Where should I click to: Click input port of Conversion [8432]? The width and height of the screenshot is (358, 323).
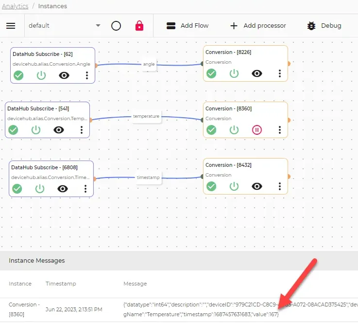202,177
